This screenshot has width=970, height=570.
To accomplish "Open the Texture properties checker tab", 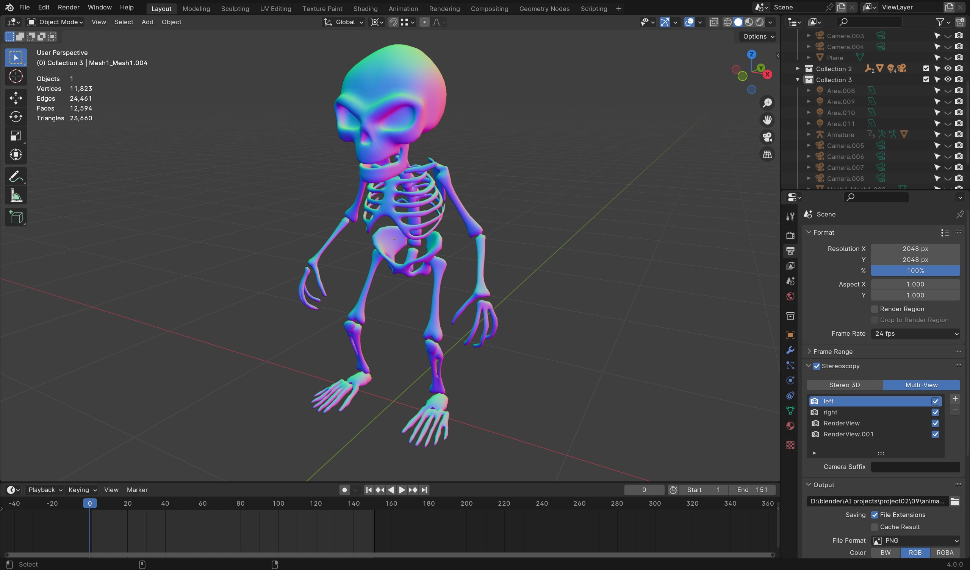I will click(790, 445).
